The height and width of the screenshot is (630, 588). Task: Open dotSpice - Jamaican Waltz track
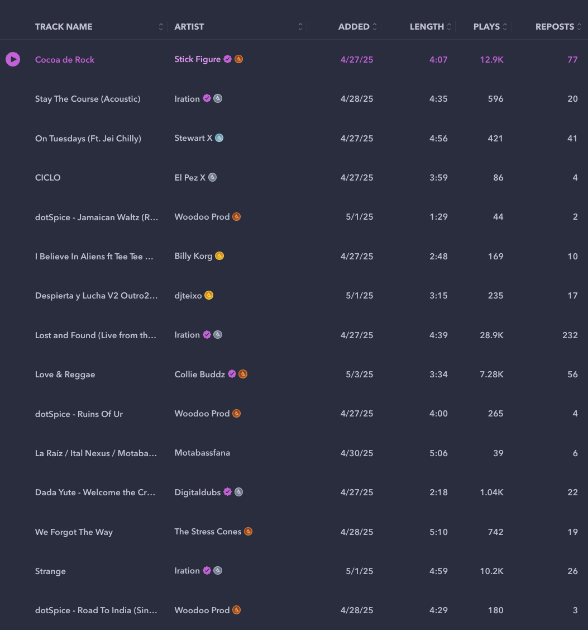(97, 217)
